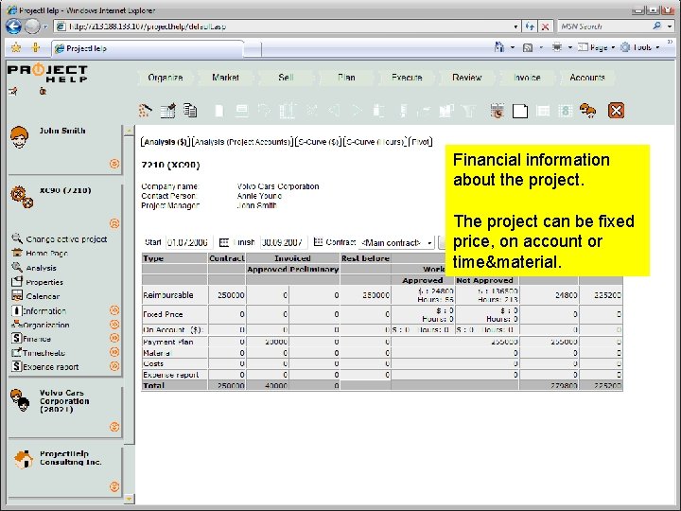Open the Organize menu
Viewport: 681px width, 511px height.
pos(165,78)
